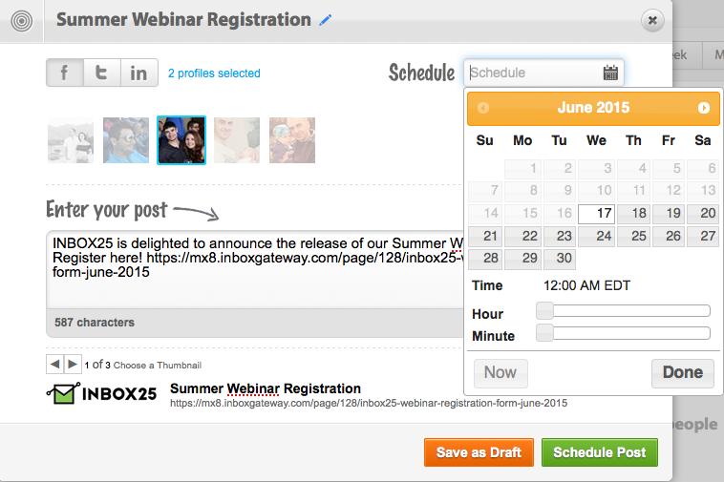
Task: Click the green Schedule Post button
Action: pos(599,452)
